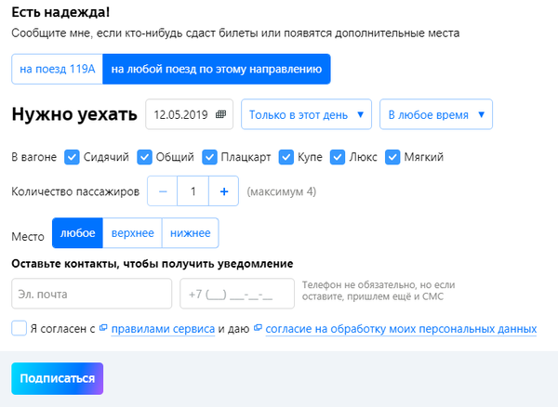Screen dimensions: 558x407
Task: Click external link icon before согласие на обработку
Action: pos(258,328)
